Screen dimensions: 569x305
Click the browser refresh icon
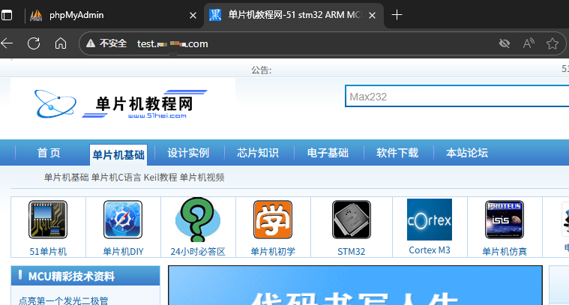click(x=34, y=43)
